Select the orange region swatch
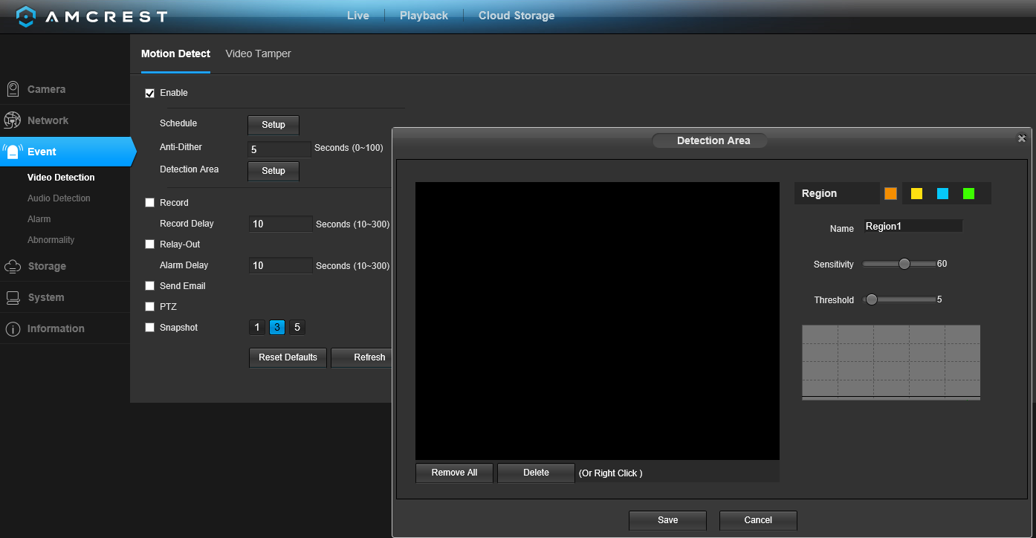Viewport: 1036px width, 538px height. point(890,194)
